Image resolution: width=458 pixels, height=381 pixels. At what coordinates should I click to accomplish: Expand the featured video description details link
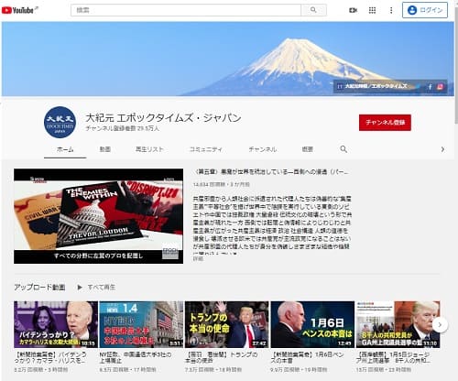(198, 258)
